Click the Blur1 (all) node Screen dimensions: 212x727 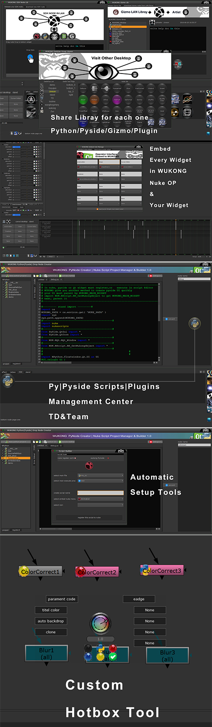(47, 653)
